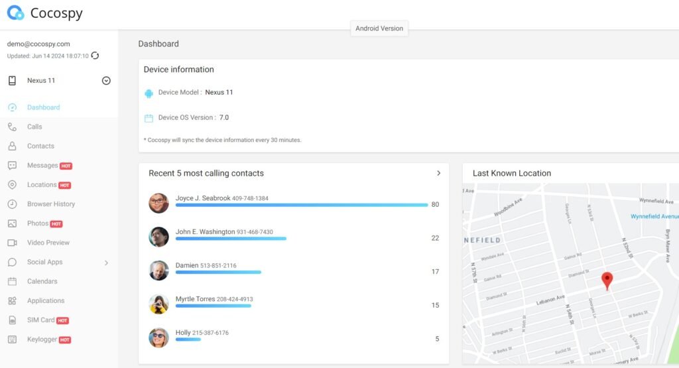
Task: Click the Device Model value Nexus 11
Action: tap(219, 92)
